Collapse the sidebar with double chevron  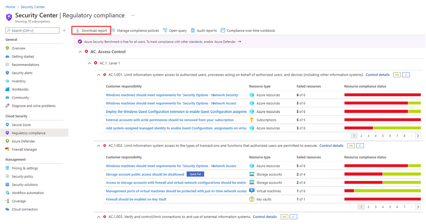(x=64, y=30)
